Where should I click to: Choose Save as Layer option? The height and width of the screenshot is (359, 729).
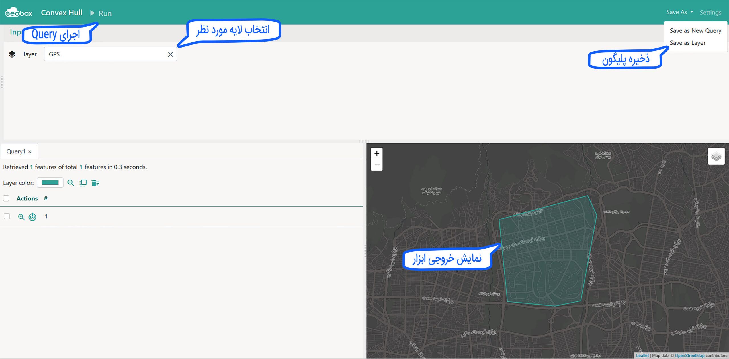[687, 43]
